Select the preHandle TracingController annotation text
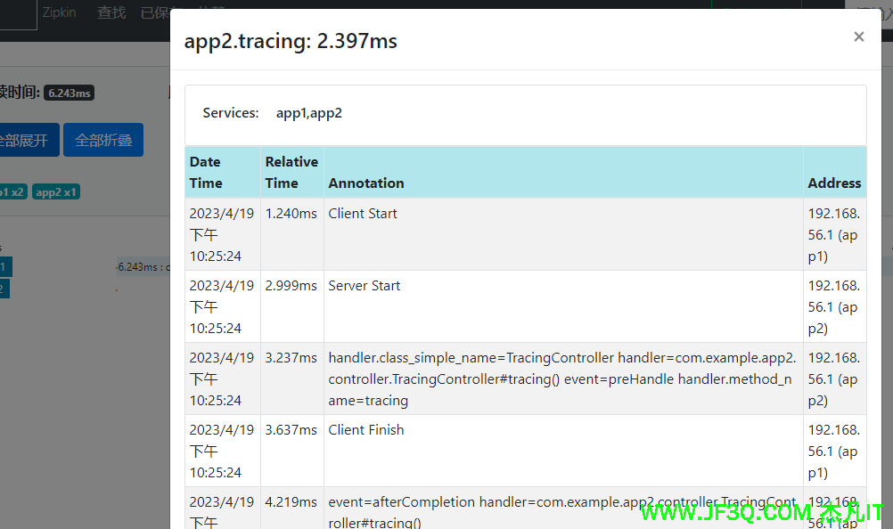 tap(561, 378)
